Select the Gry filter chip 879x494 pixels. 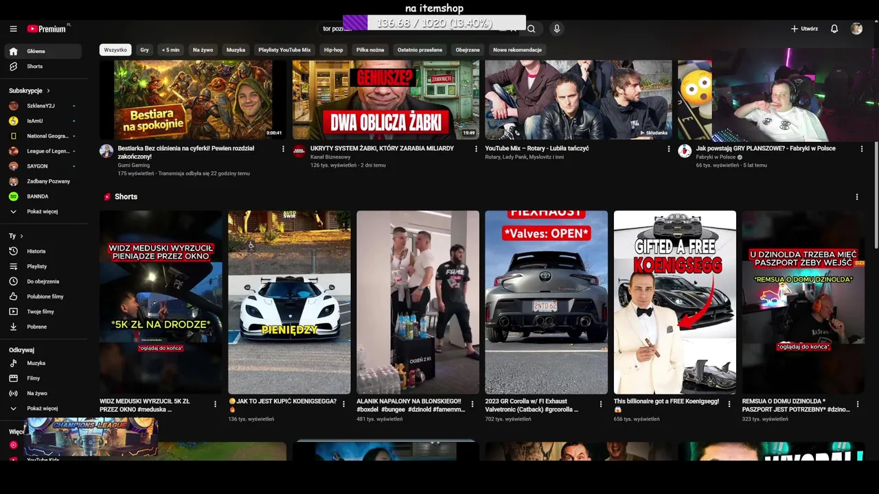pos(144,50)
